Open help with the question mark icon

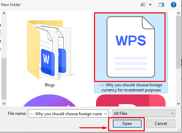pos(174,5)
